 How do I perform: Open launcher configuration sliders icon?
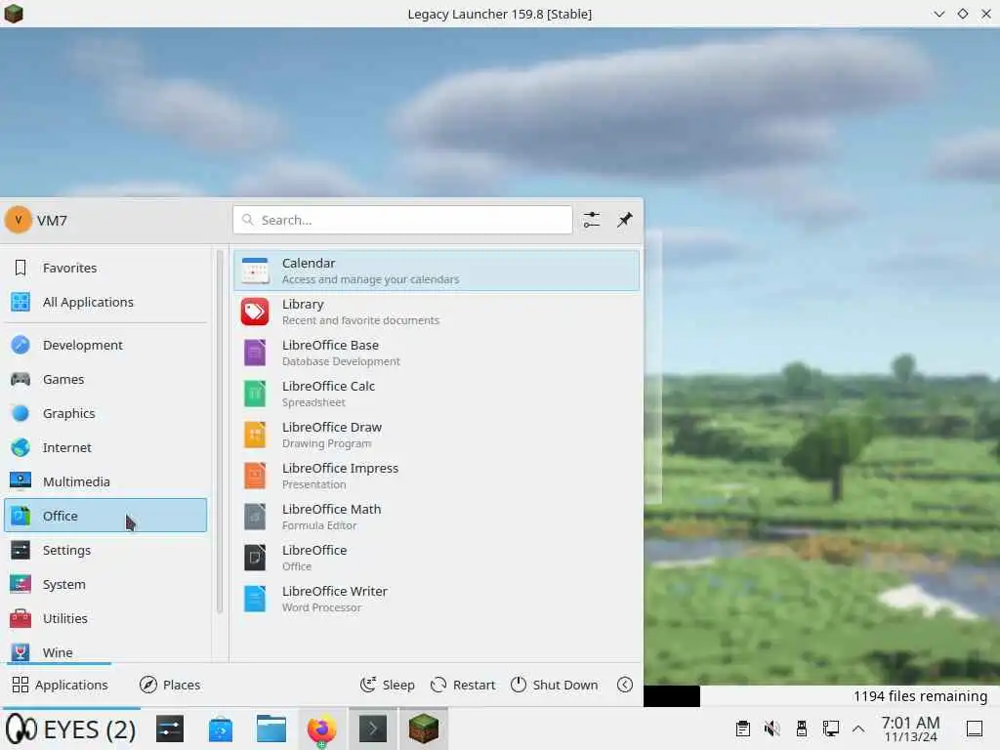click(x=591, y=220)
